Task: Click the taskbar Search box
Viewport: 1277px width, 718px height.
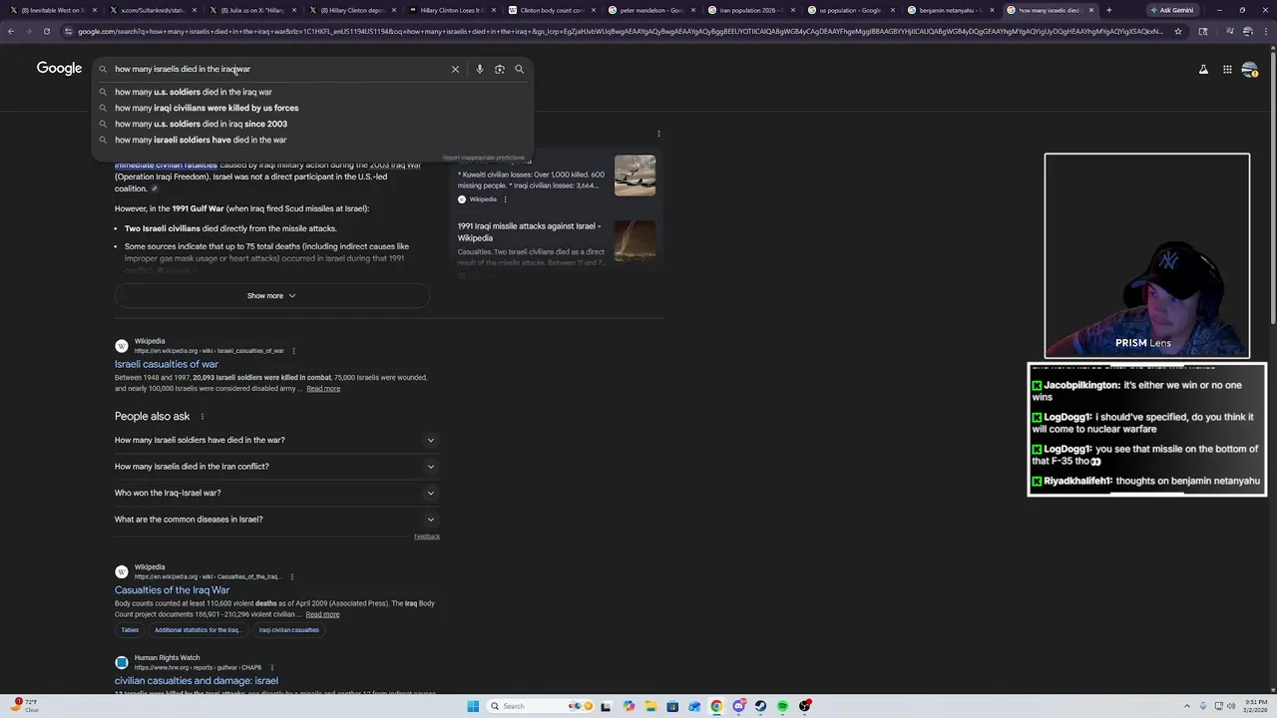Action: (539, 706)
